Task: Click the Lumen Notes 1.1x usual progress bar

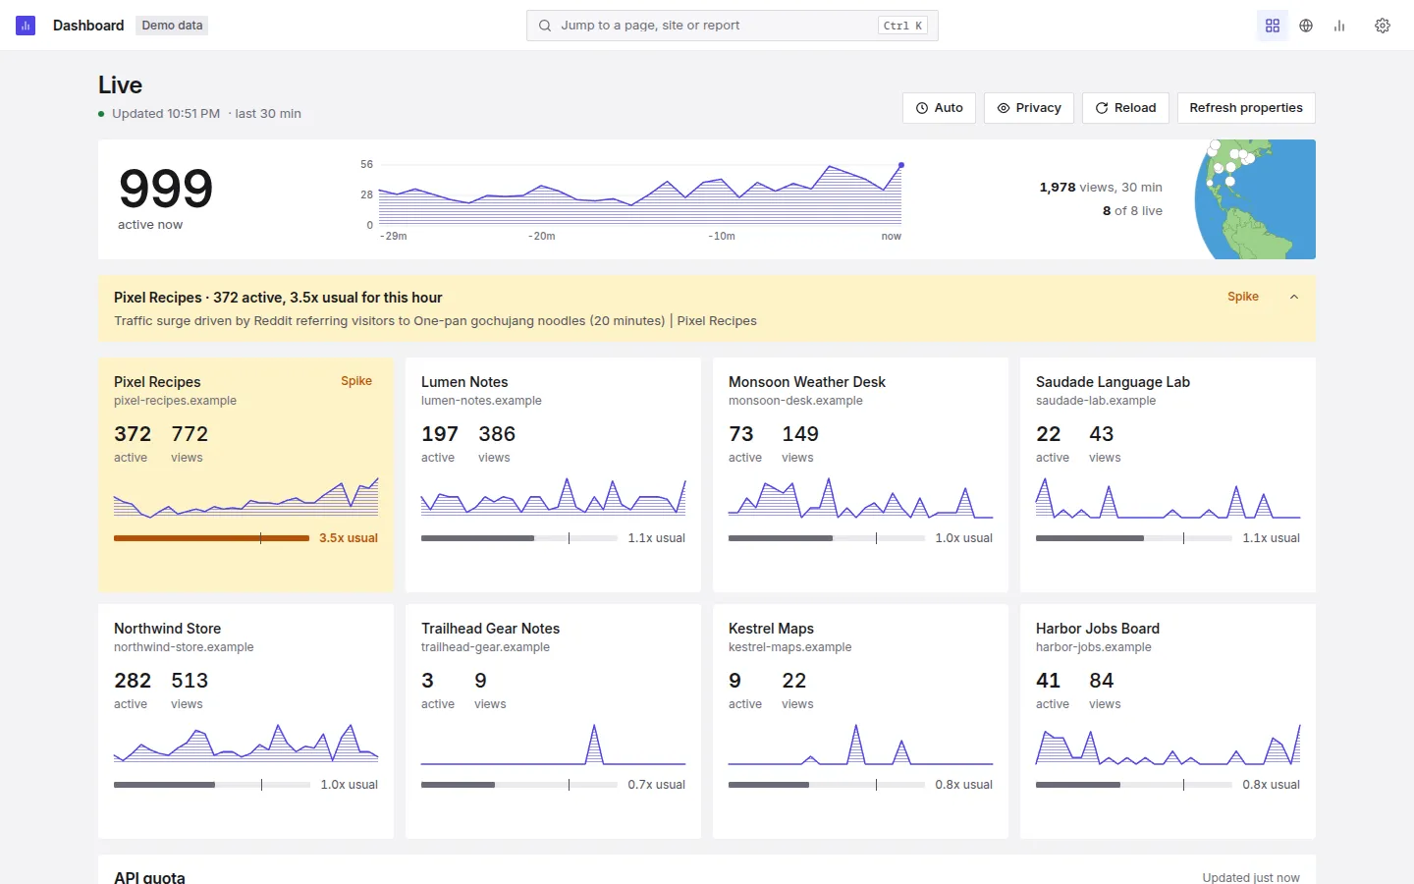Action: click(x=519, y=538)
